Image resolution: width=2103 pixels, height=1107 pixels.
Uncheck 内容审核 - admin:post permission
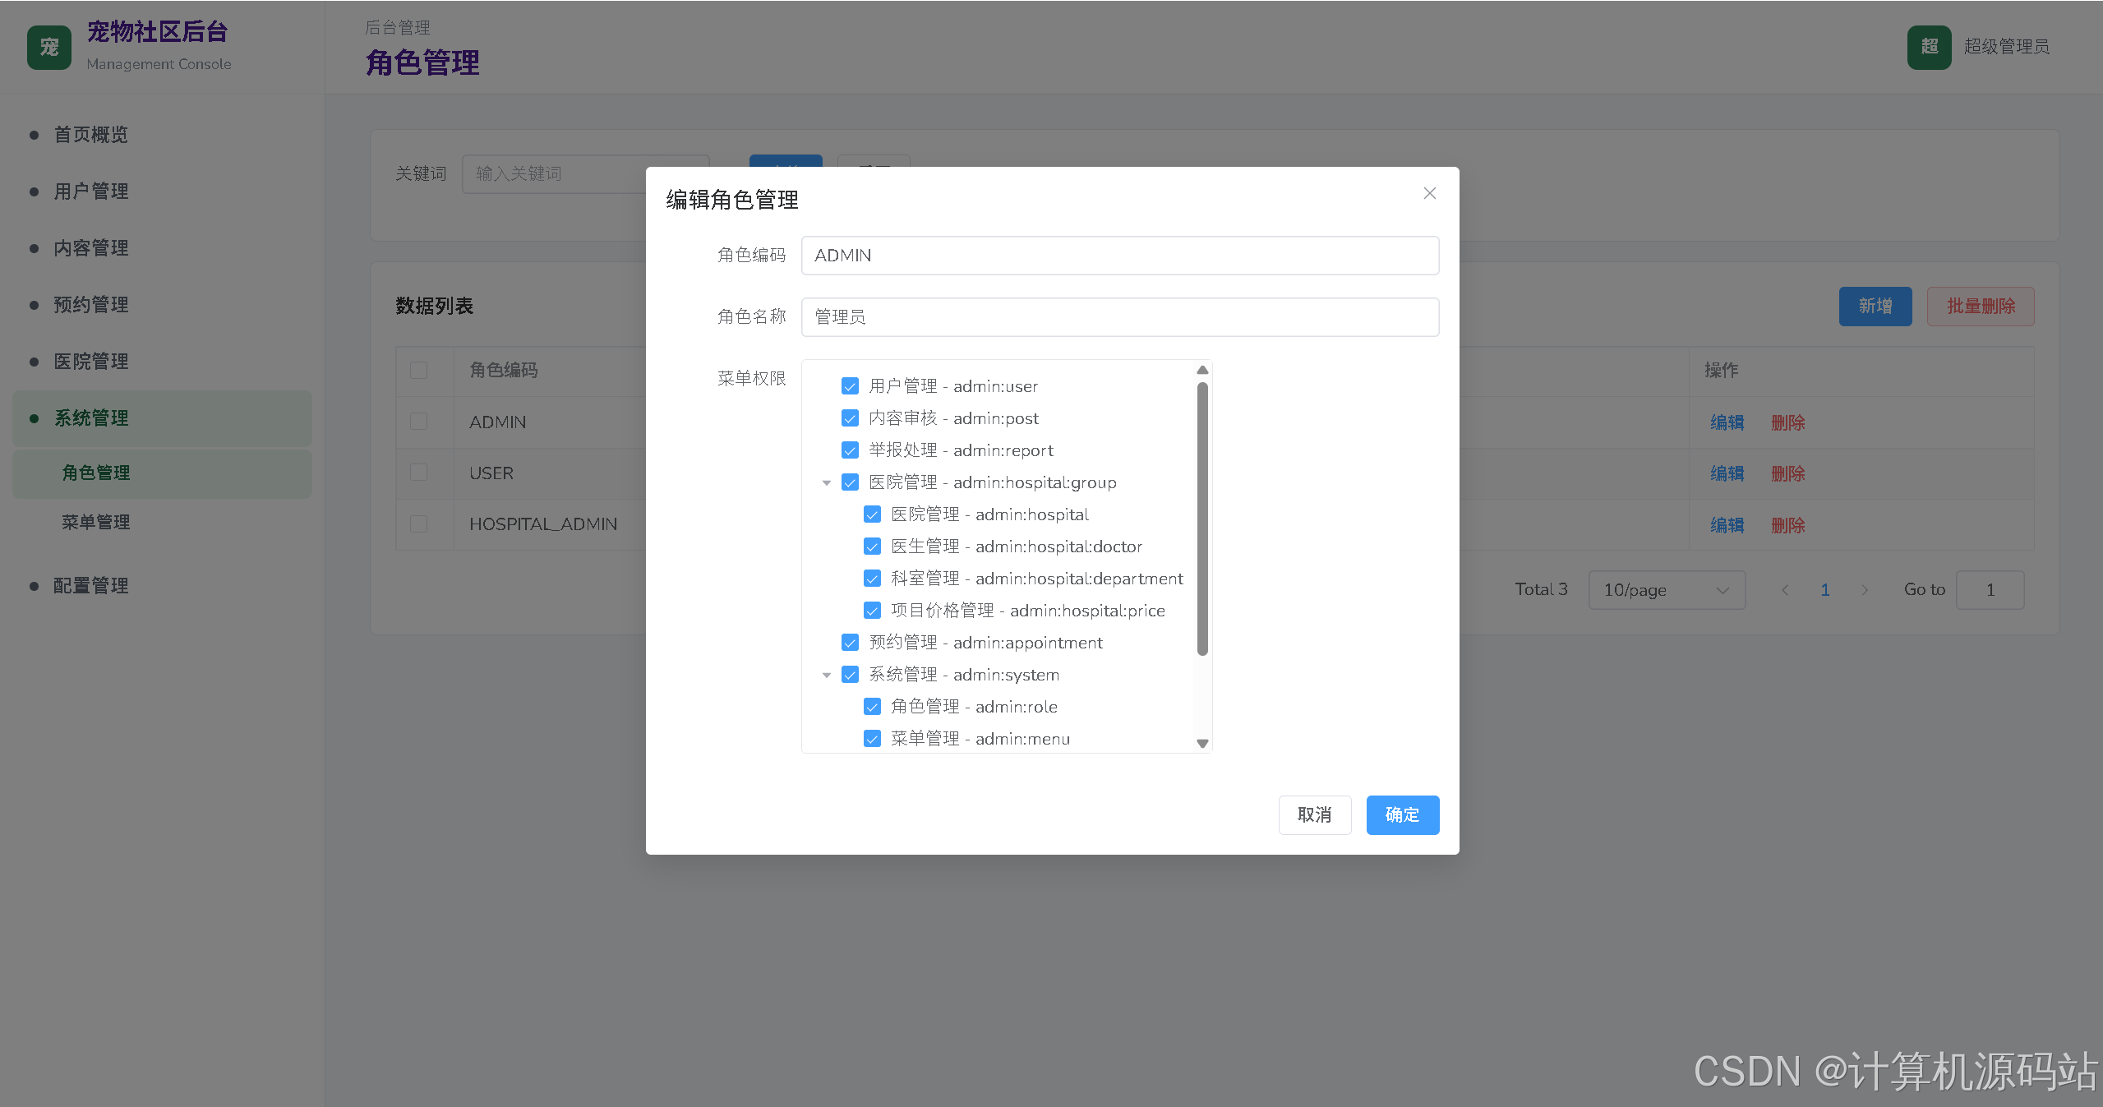850,418
